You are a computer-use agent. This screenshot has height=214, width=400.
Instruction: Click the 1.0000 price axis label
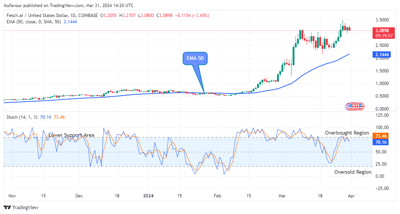pyautogui.click(x=382, y=84)
